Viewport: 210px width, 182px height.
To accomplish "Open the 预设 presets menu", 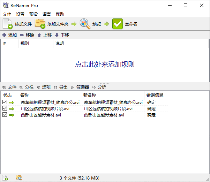I will coord(33,14).
